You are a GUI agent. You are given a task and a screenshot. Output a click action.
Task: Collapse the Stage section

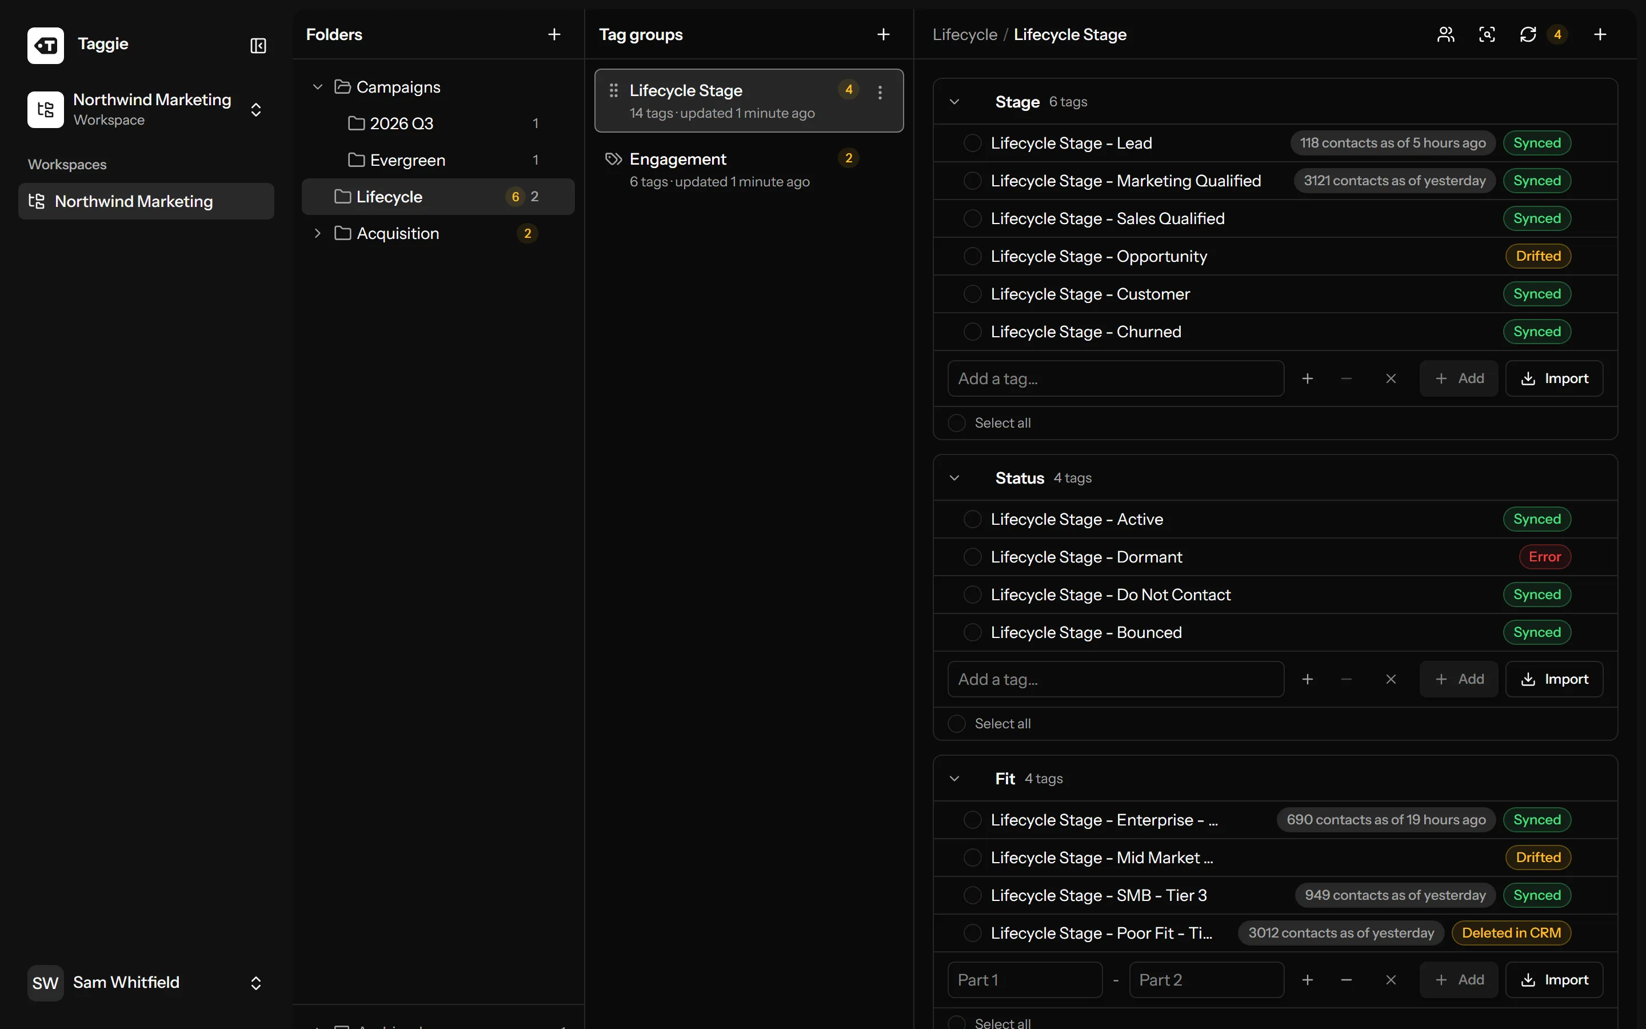click(x=955, y=102)
